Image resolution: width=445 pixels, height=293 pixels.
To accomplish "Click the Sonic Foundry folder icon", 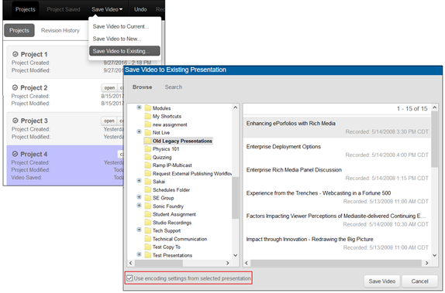I will pos(147,206).
